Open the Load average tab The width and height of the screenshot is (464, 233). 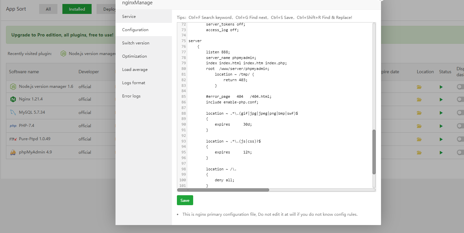click(x=144, y=70)
